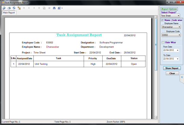Viewport: 184px width, 125px height.
Task: Click the Development department value
Action: [107, 47]
